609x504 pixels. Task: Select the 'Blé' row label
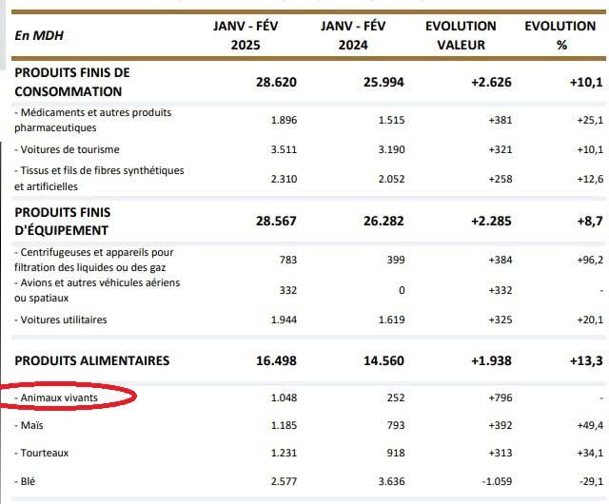(29, 482)
